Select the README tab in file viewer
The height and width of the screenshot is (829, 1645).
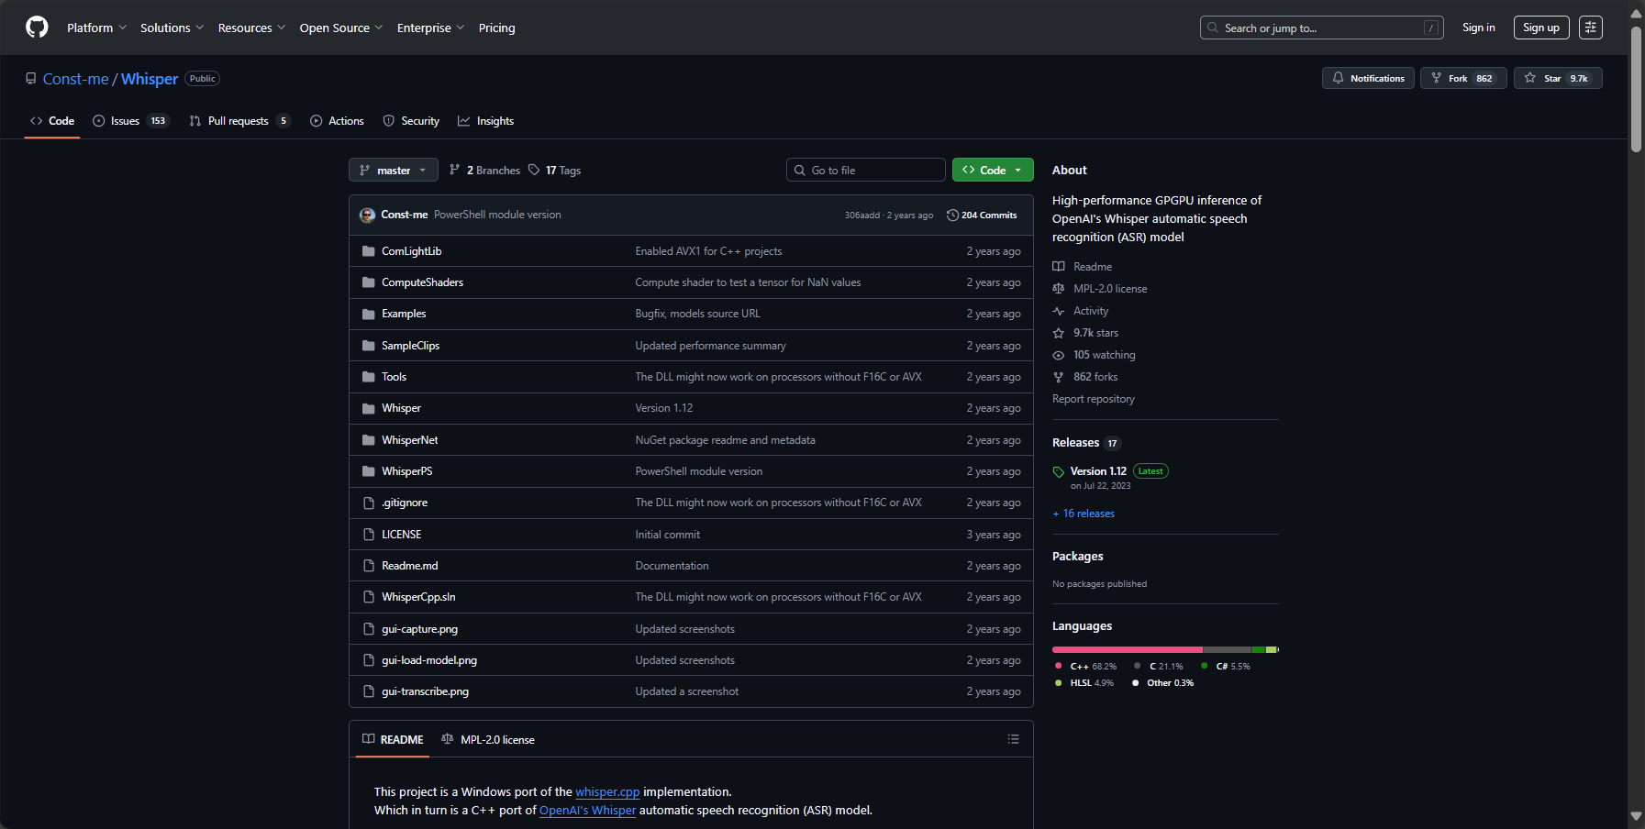[x=393, y=739]
